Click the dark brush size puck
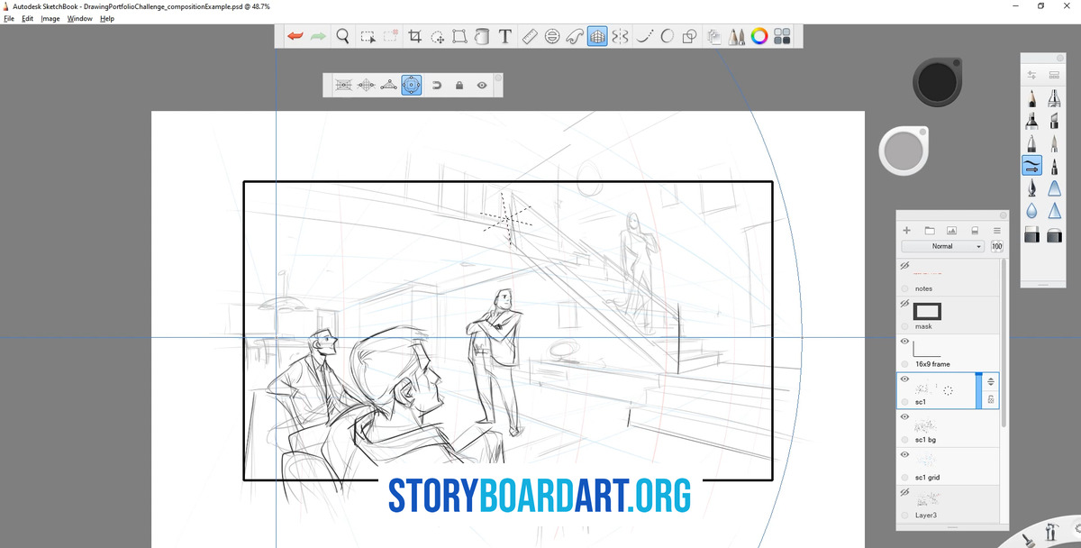The image size is (1081, 548). point(938,81)
